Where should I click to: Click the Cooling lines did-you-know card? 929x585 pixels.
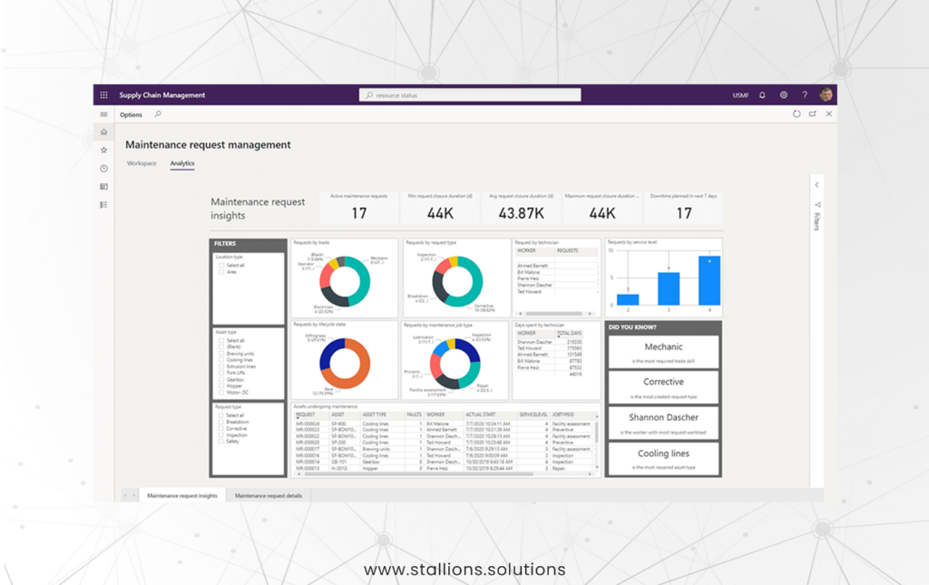tap(663, 458)
